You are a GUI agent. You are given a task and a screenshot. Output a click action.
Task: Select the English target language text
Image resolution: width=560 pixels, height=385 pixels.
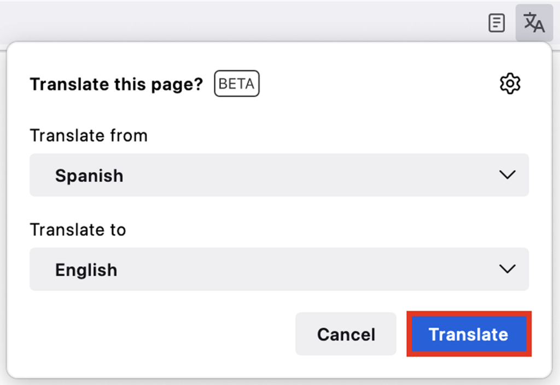[86, 270]
